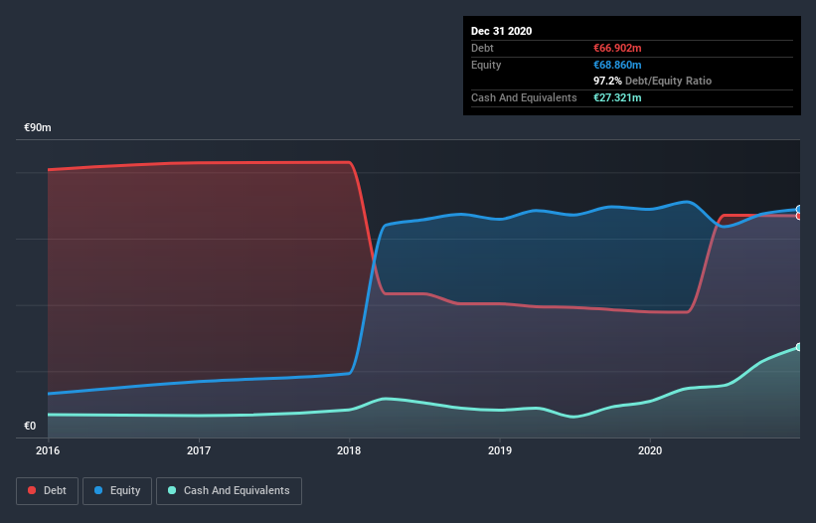Click the 2018 x-axis label
The image size is (816, 523).
349,450
